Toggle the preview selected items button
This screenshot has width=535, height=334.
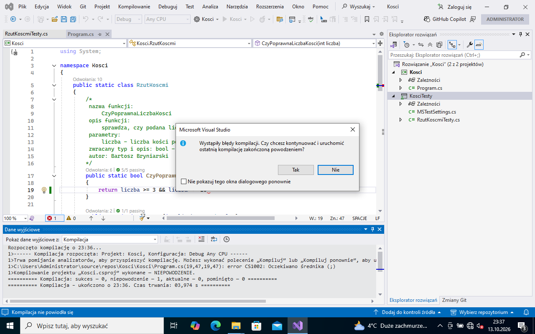[479, 45]
